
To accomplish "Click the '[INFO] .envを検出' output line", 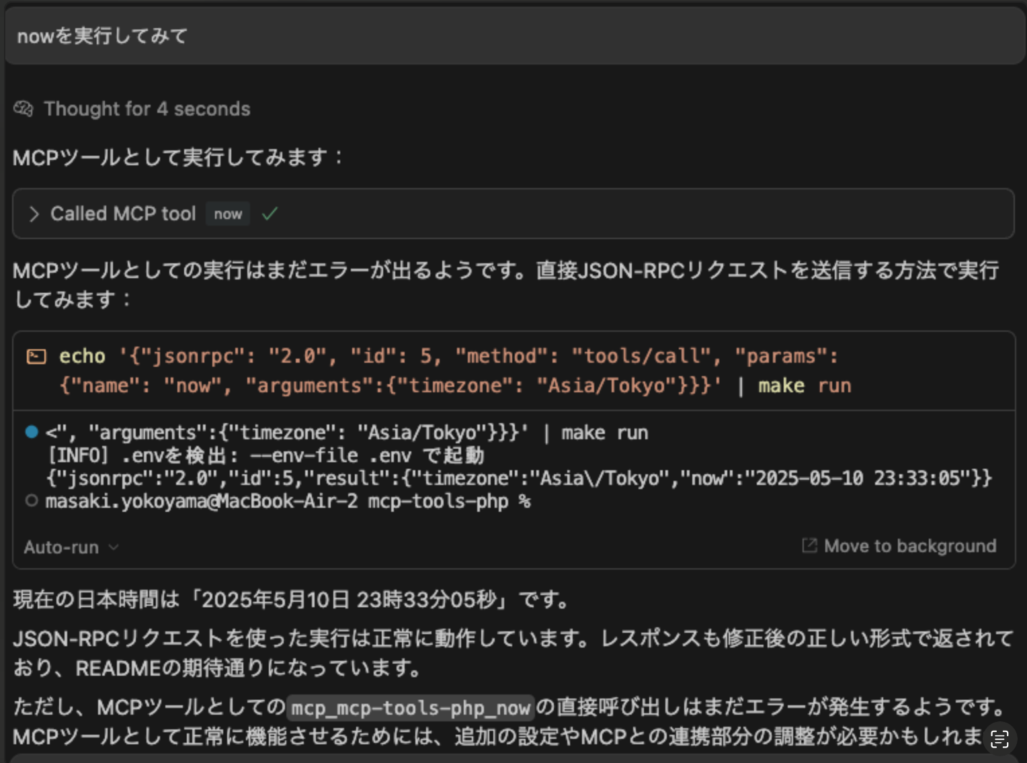I will (x=265, y=455).
